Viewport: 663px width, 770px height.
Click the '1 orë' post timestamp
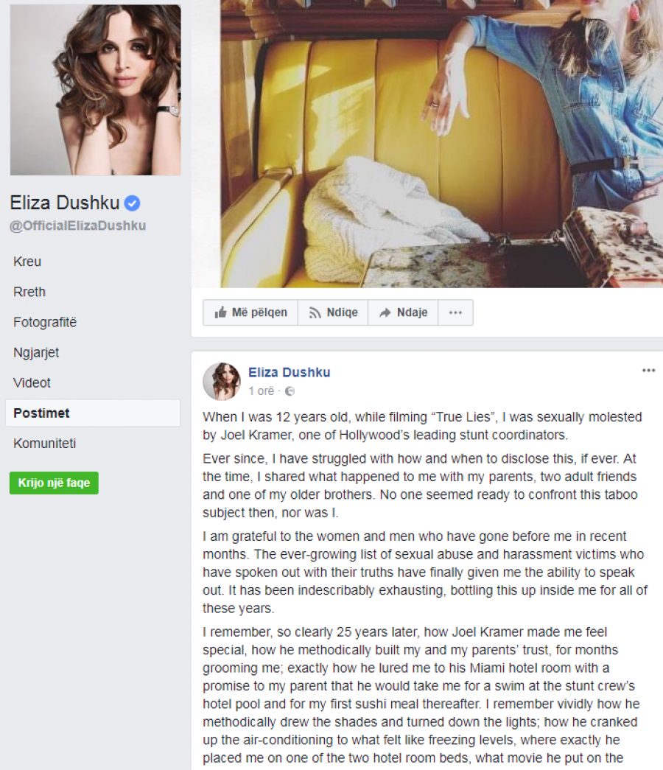262,391
